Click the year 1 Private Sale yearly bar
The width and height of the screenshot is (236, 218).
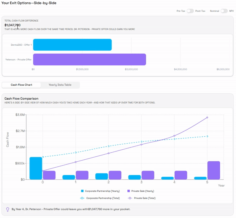pos(82,175)
